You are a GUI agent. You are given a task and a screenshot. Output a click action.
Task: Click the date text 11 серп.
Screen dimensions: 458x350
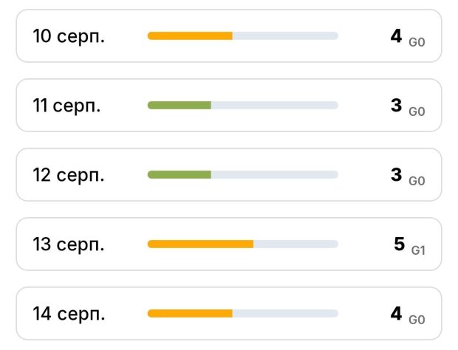(66, 106)
